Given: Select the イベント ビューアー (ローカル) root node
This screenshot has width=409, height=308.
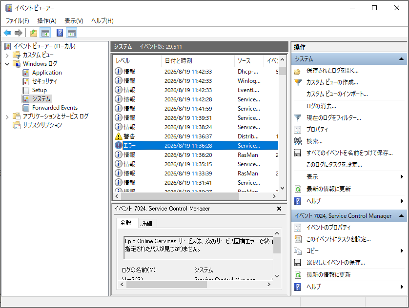Looking at the screenshot, I should (x=44, y=46).
